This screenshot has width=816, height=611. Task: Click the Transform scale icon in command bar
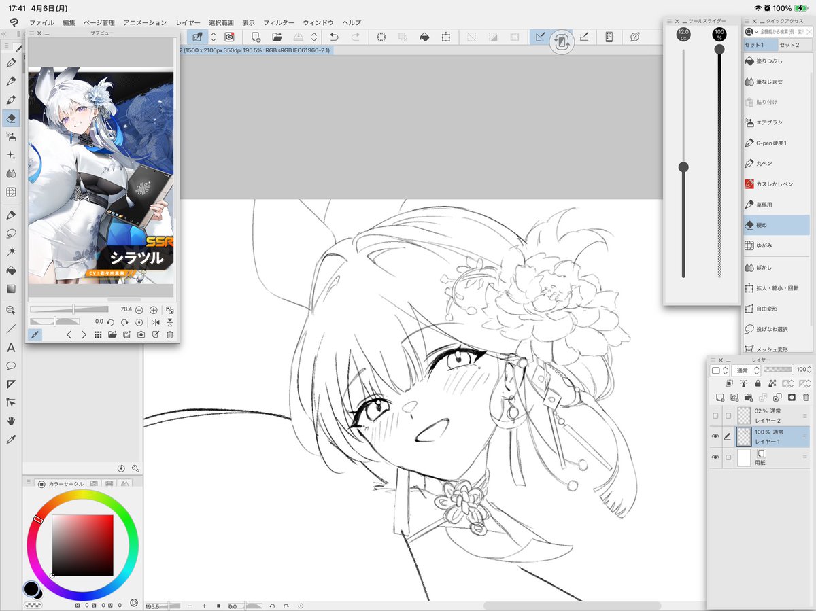click(x=446, y=37)
